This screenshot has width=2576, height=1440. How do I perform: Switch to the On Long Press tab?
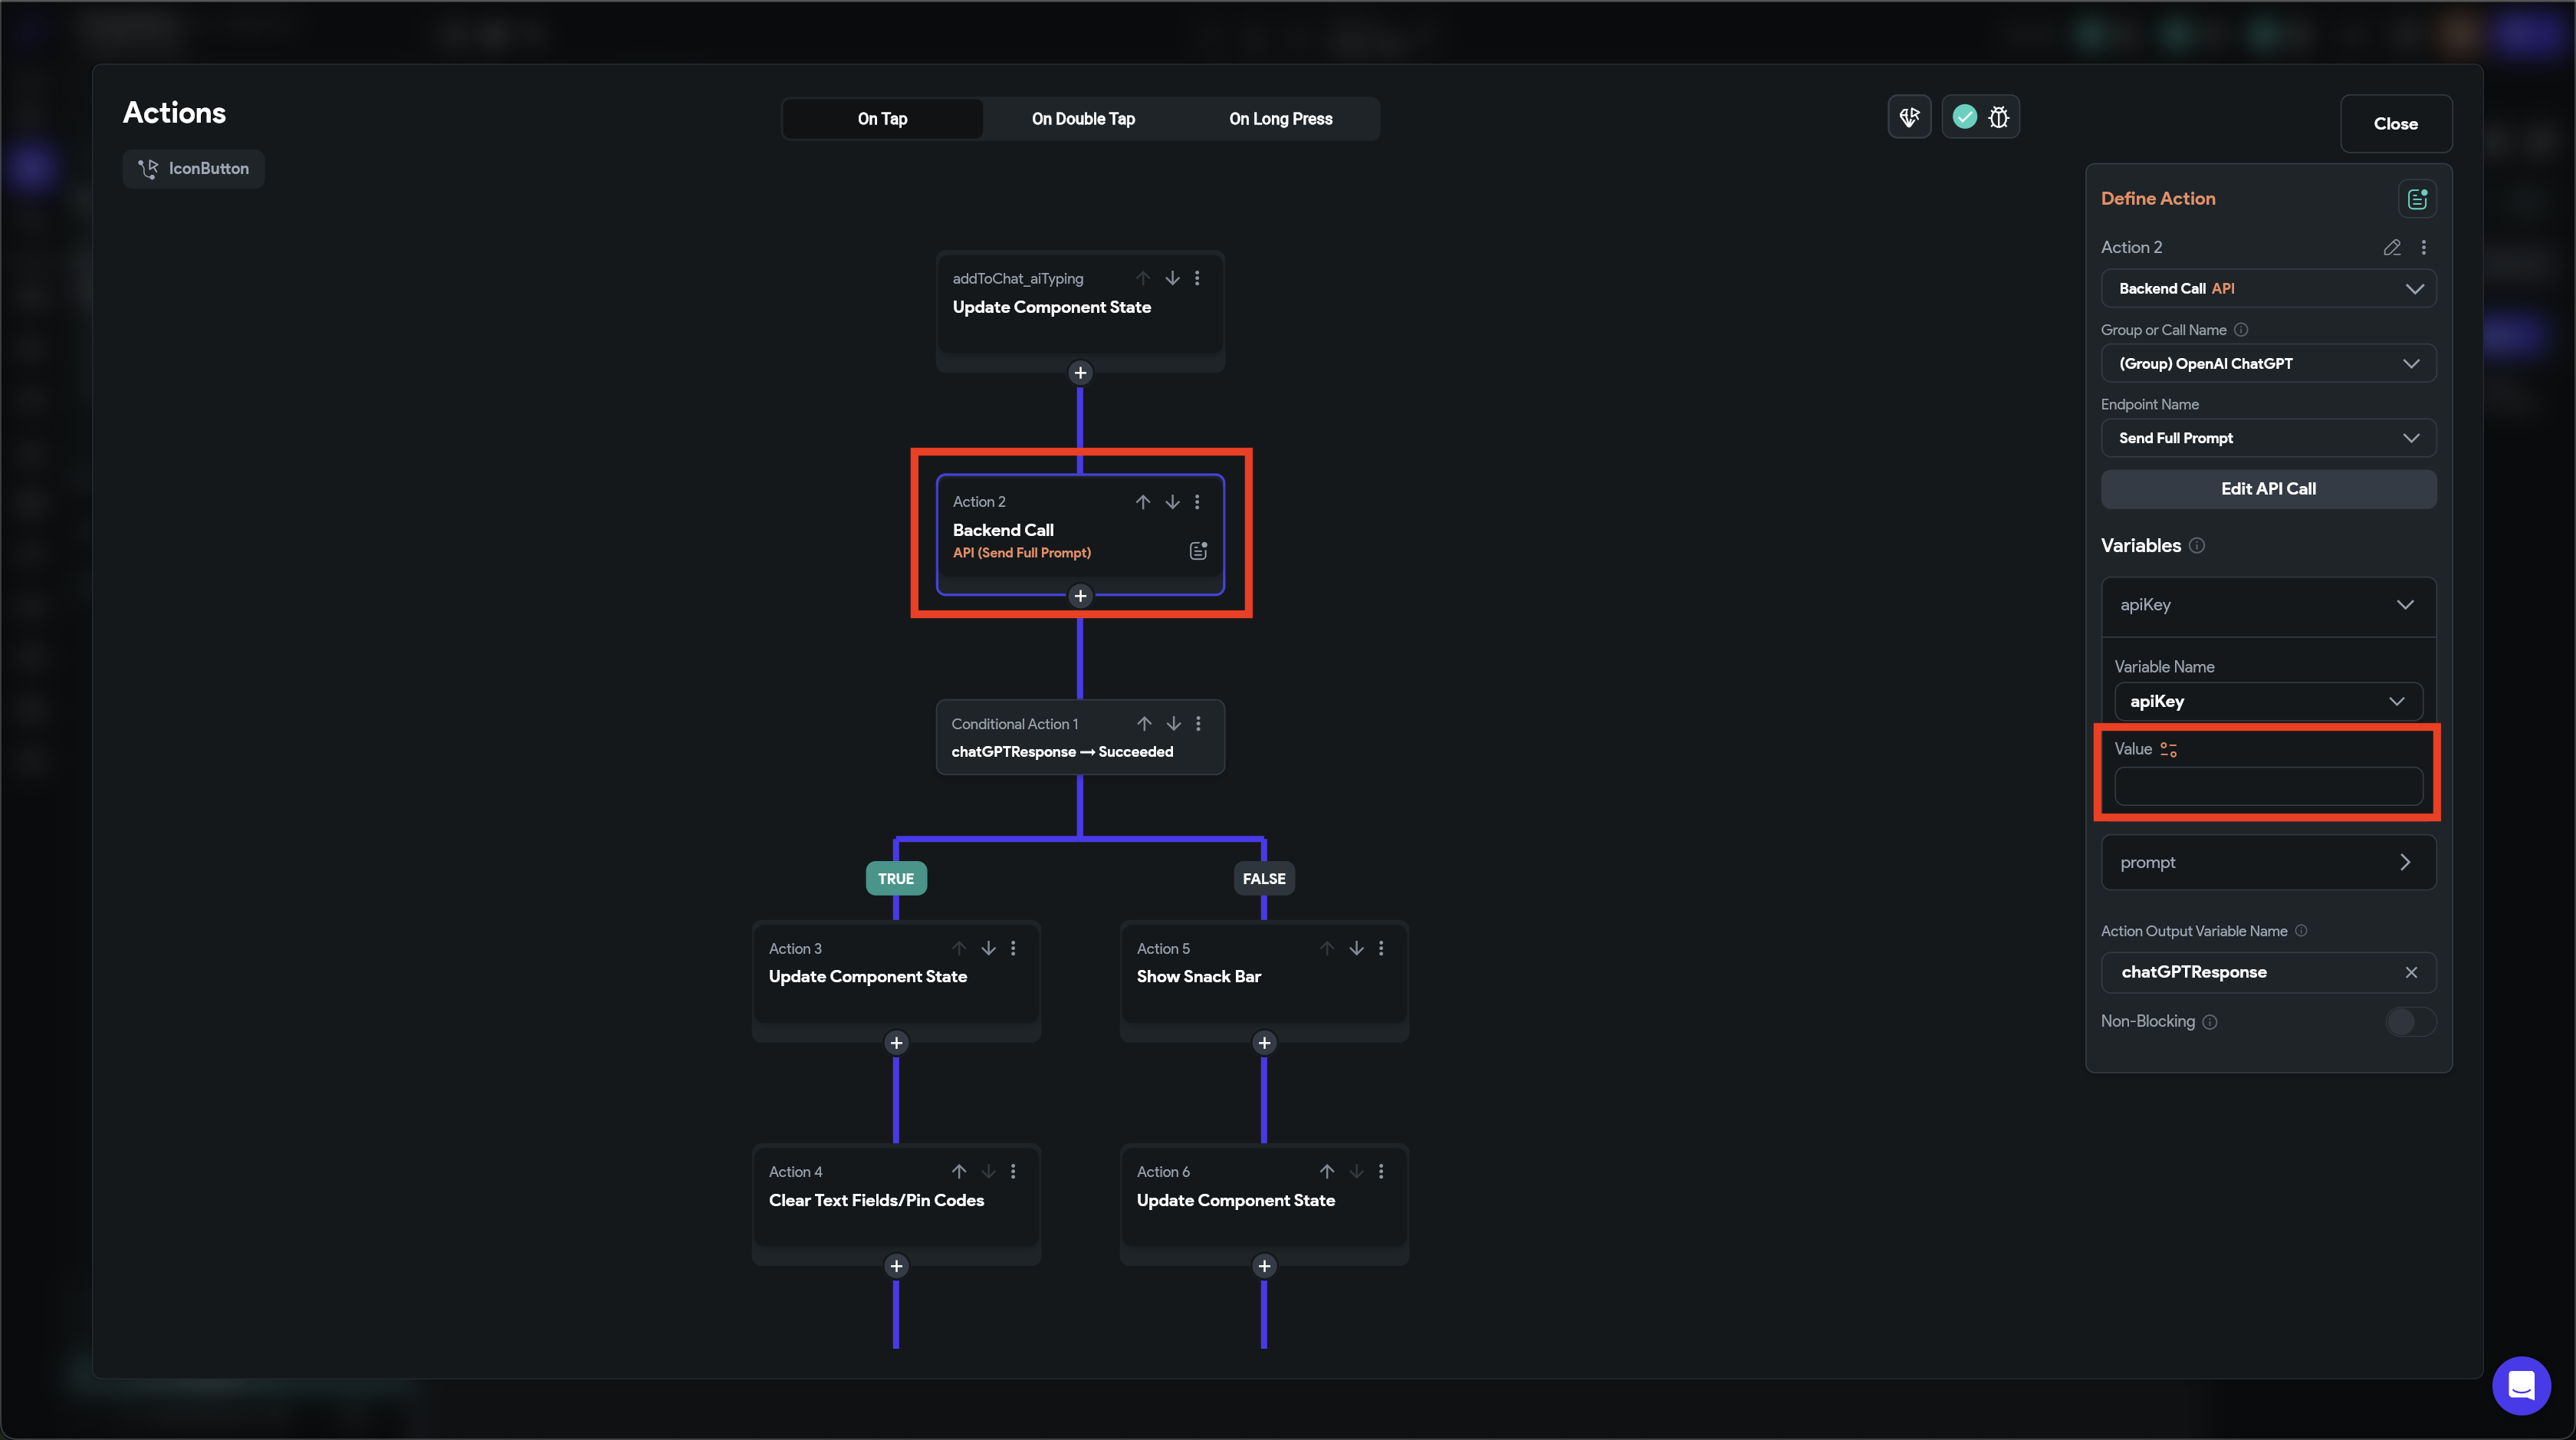tap(1280, 119)
